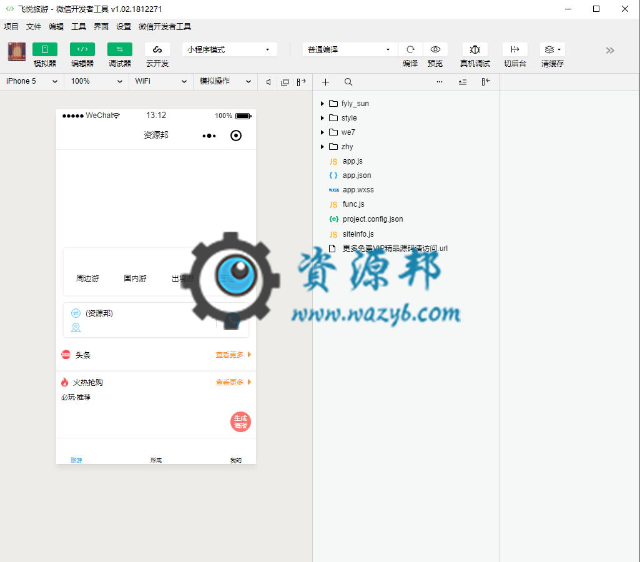Image resolution: width=640 pixels, height=562 pixels.
Task: Open 云开发 cloud development
Action: coord(157,49)
